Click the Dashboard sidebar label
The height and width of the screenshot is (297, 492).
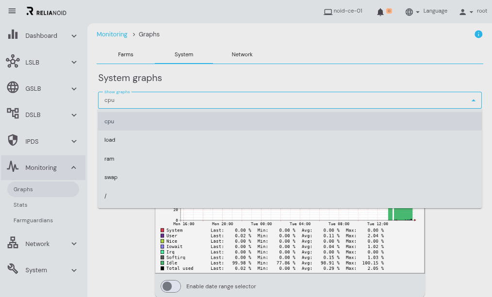[41, 36]
